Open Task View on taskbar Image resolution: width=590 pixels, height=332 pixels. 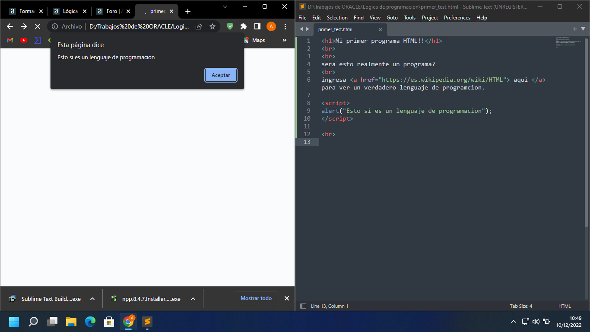pos(52,322)
